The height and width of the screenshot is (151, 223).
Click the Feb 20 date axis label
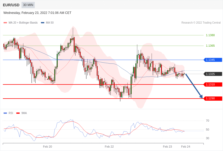point(47,147)
